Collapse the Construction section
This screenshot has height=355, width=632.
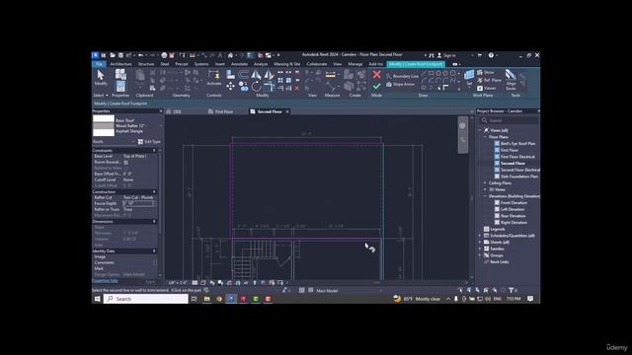pos(154,192)
